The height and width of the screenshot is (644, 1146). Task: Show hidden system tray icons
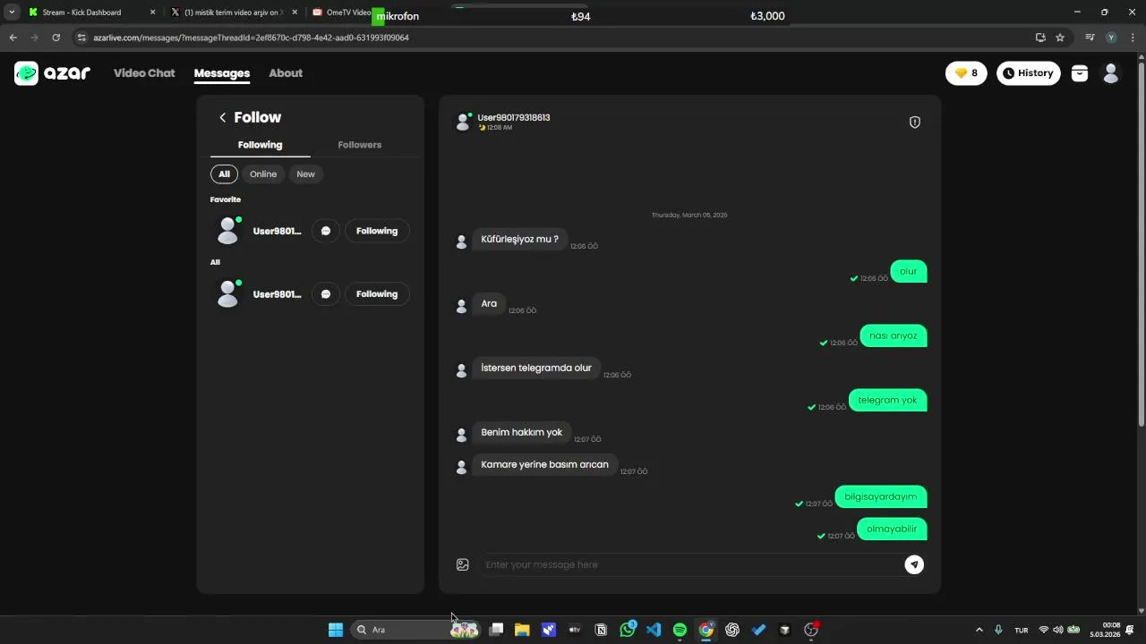click(x=979, y=630)
